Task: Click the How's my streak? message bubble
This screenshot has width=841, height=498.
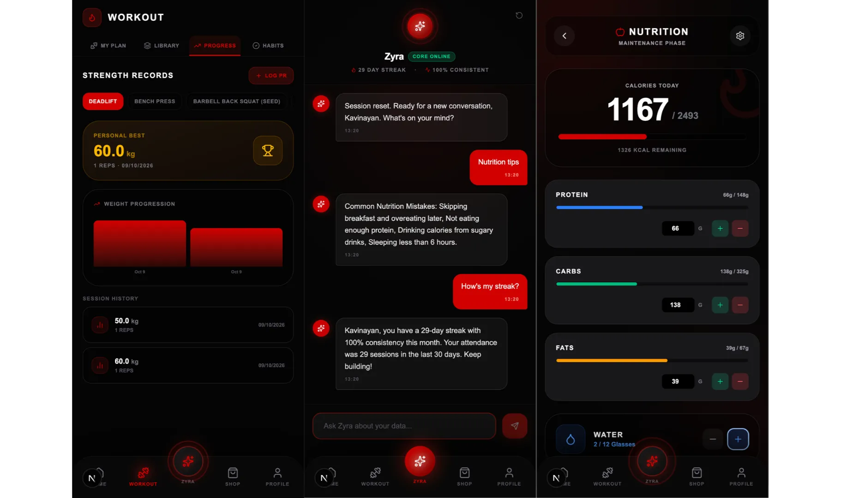Action: tap(490, 291)
